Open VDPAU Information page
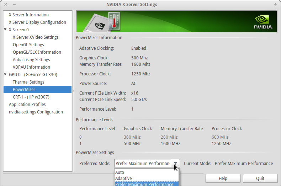Image resolution: width=281 pixels, height=186 pixels. tap(31, 67)
